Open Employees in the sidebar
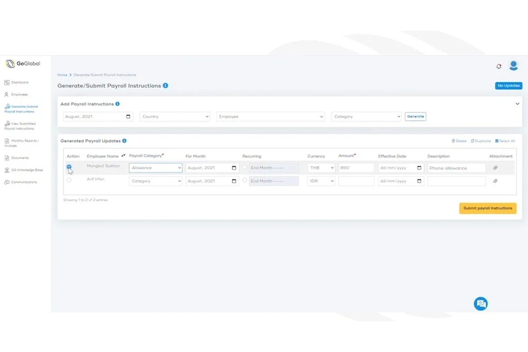This screenshot has height=352, width=528. [x=16, y=95]
